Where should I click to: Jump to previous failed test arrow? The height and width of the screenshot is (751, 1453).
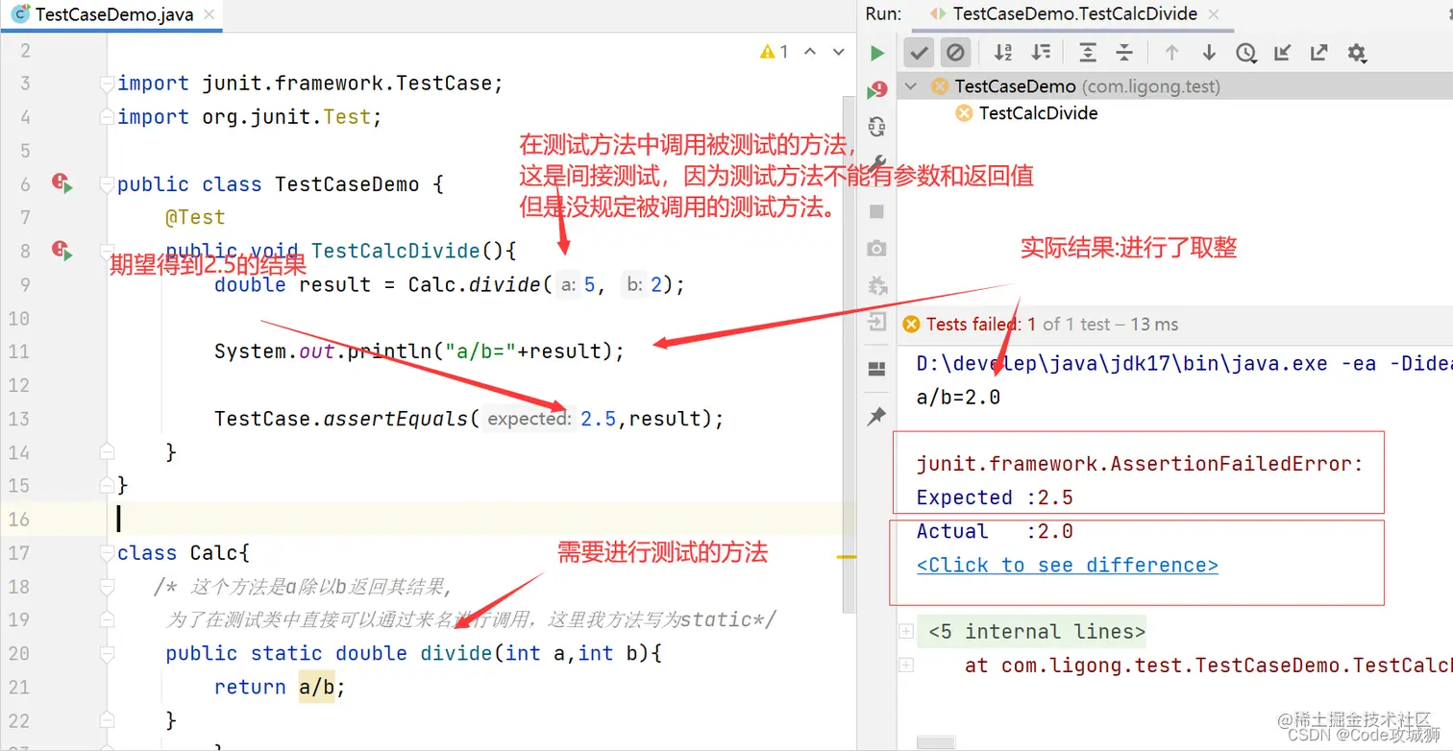pyautogui.click(x=1171, y=53)
